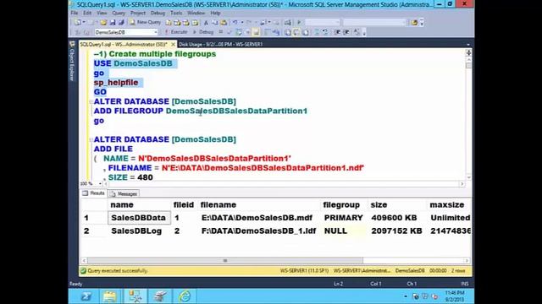Click the editor horizontal scroll right arrow
542x304 pixels.
462,184
